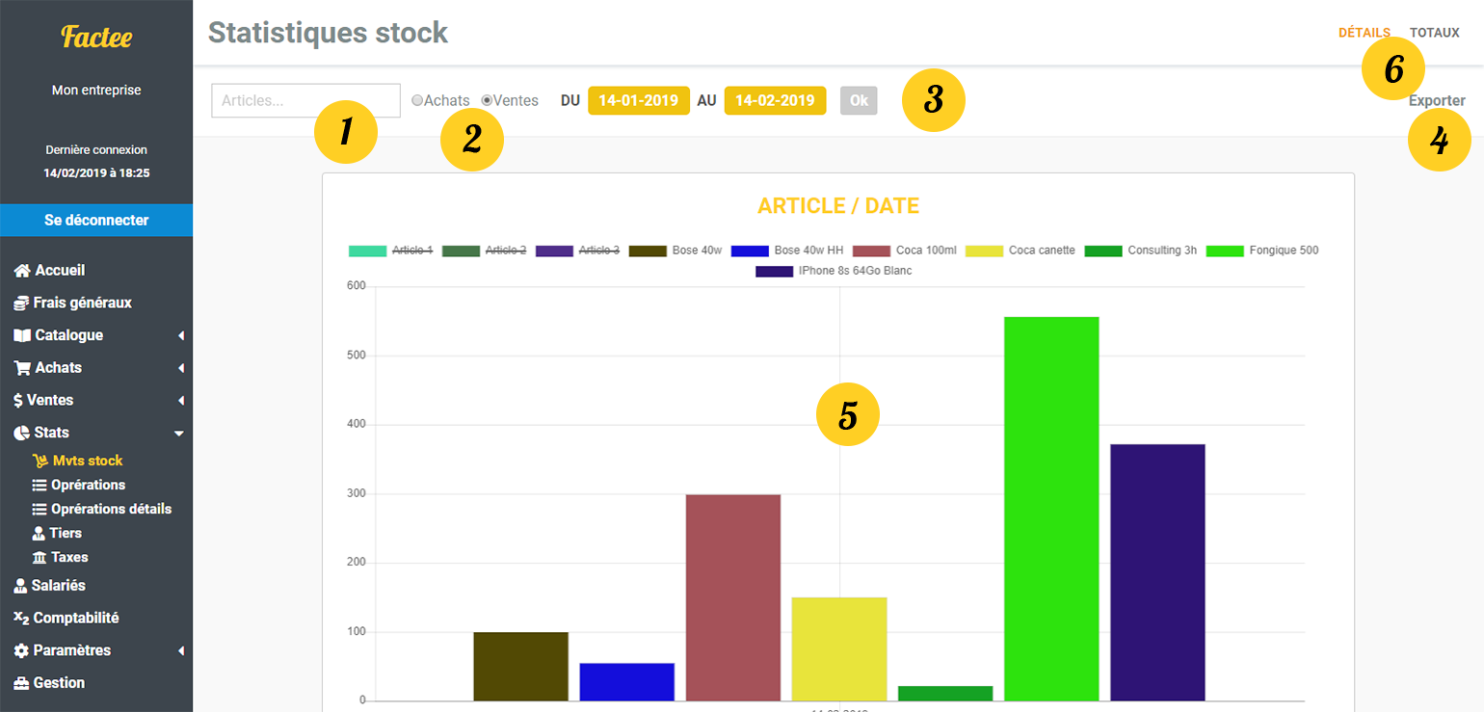Viewport: 1484px width, 712px height.
Task: Click the shopping cart icon beside Achats
Action: pos(21,368)
